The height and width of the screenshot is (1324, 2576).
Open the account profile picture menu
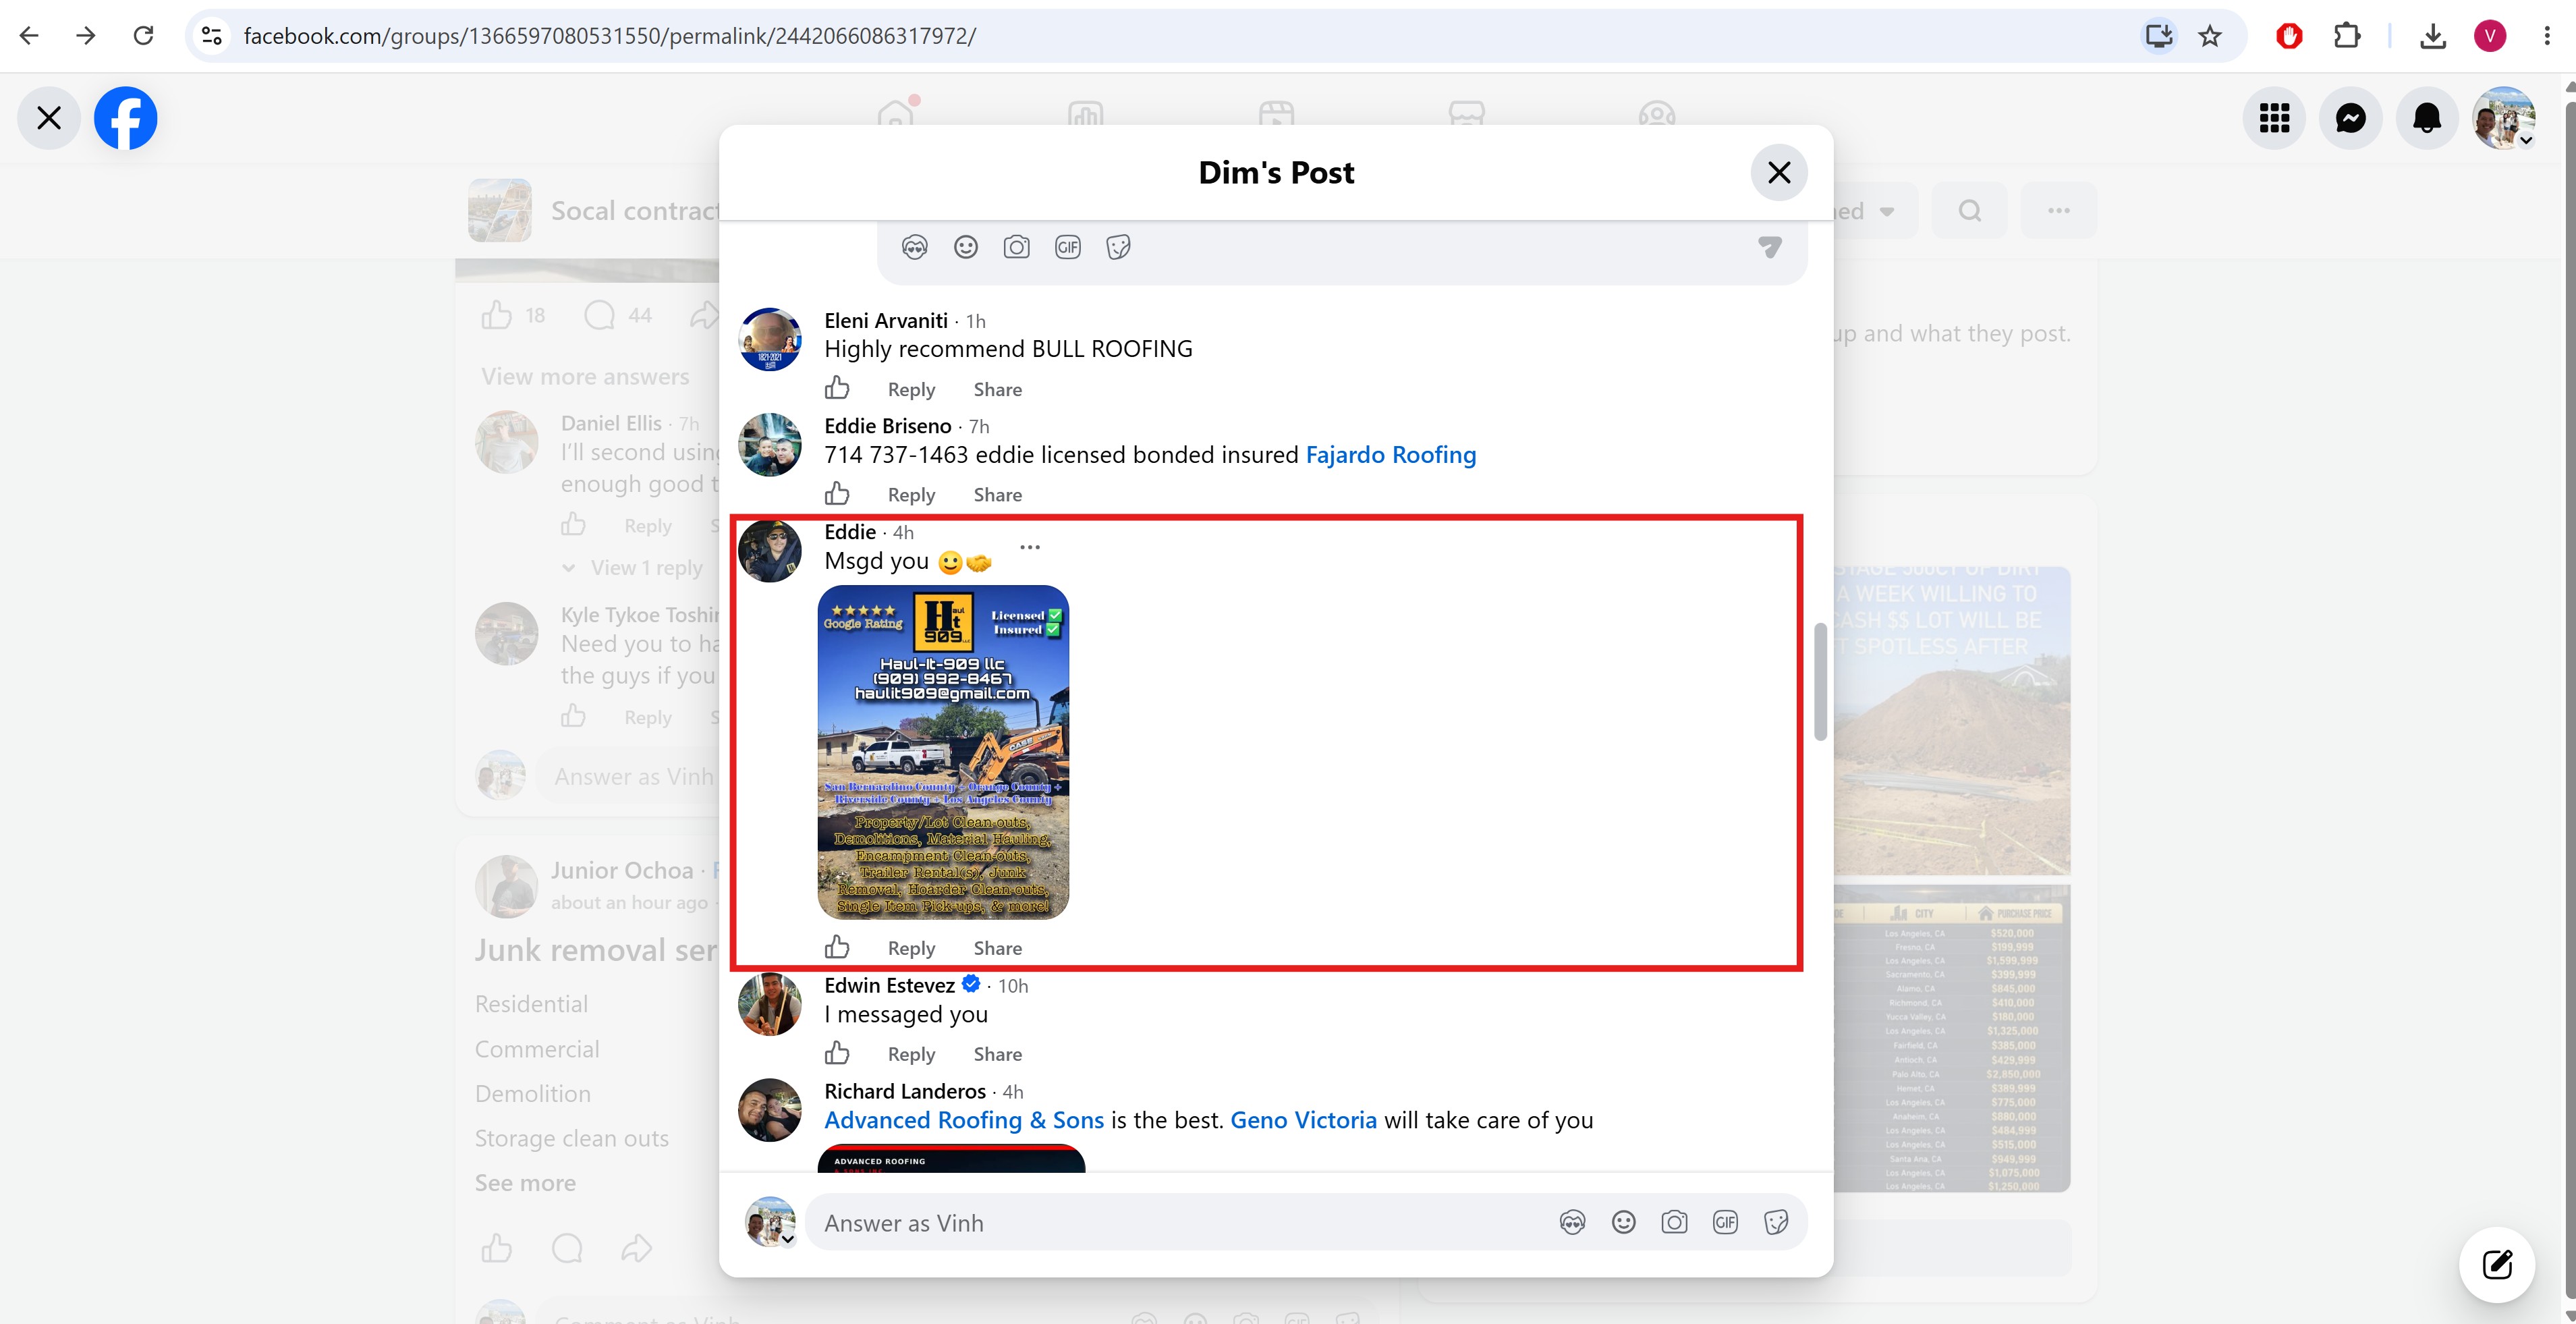tap(2504, 118)
